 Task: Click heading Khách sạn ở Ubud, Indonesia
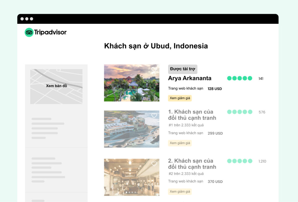pos(156,46)
